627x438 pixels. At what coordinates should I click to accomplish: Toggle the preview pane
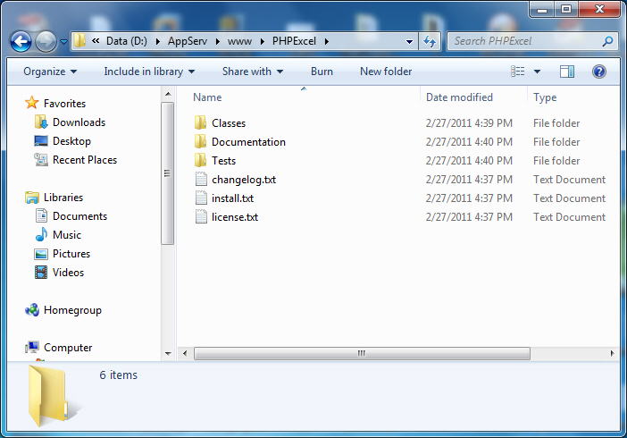click(567, 72)
